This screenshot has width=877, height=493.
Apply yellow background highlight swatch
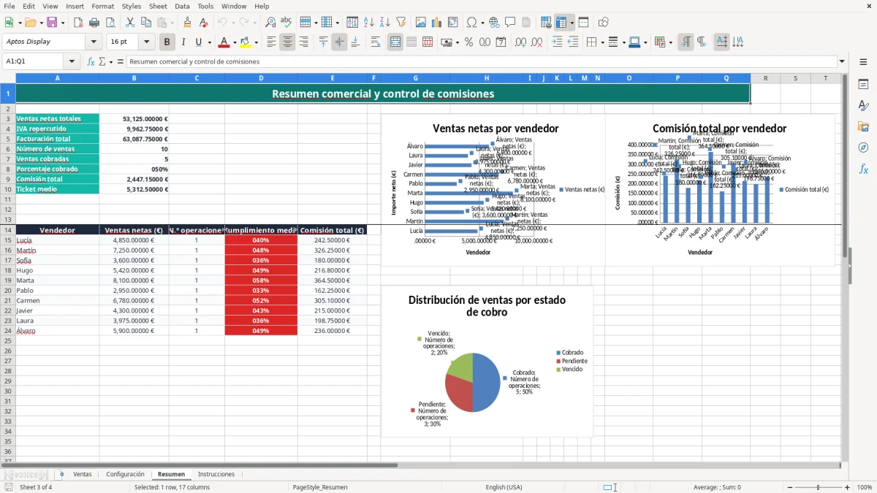click(x=246, y=42)
